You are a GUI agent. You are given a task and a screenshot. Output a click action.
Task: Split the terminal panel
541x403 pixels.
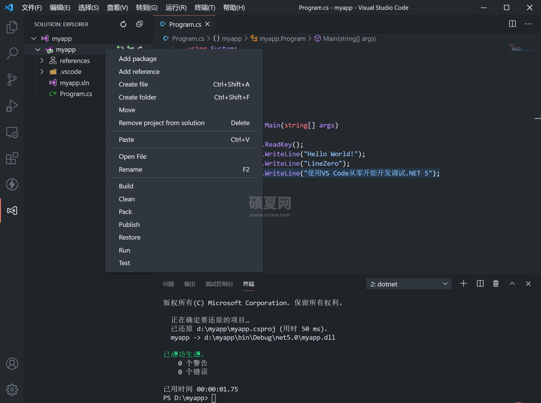[480, 284]
